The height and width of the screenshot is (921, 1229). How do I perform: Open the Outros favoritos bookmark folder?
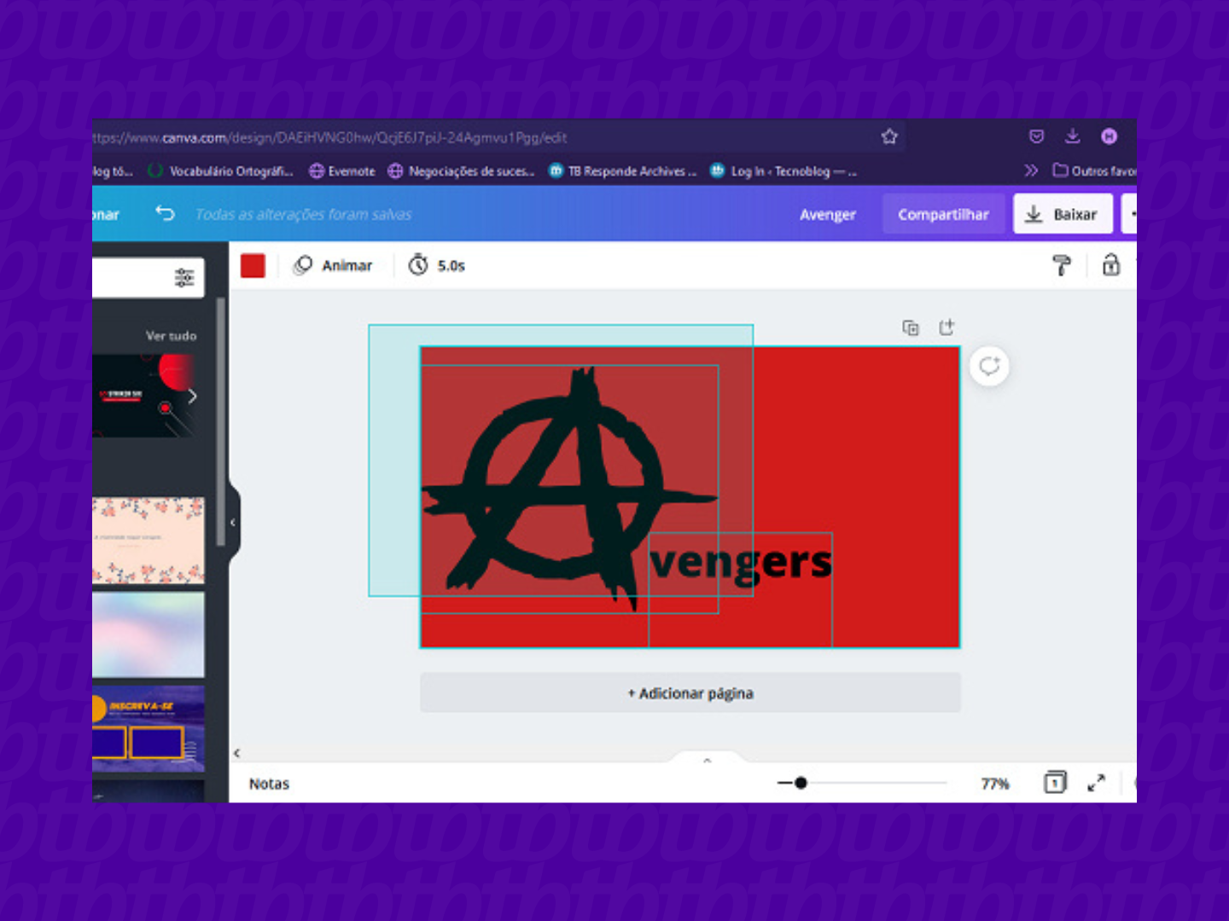point(1094,171)
